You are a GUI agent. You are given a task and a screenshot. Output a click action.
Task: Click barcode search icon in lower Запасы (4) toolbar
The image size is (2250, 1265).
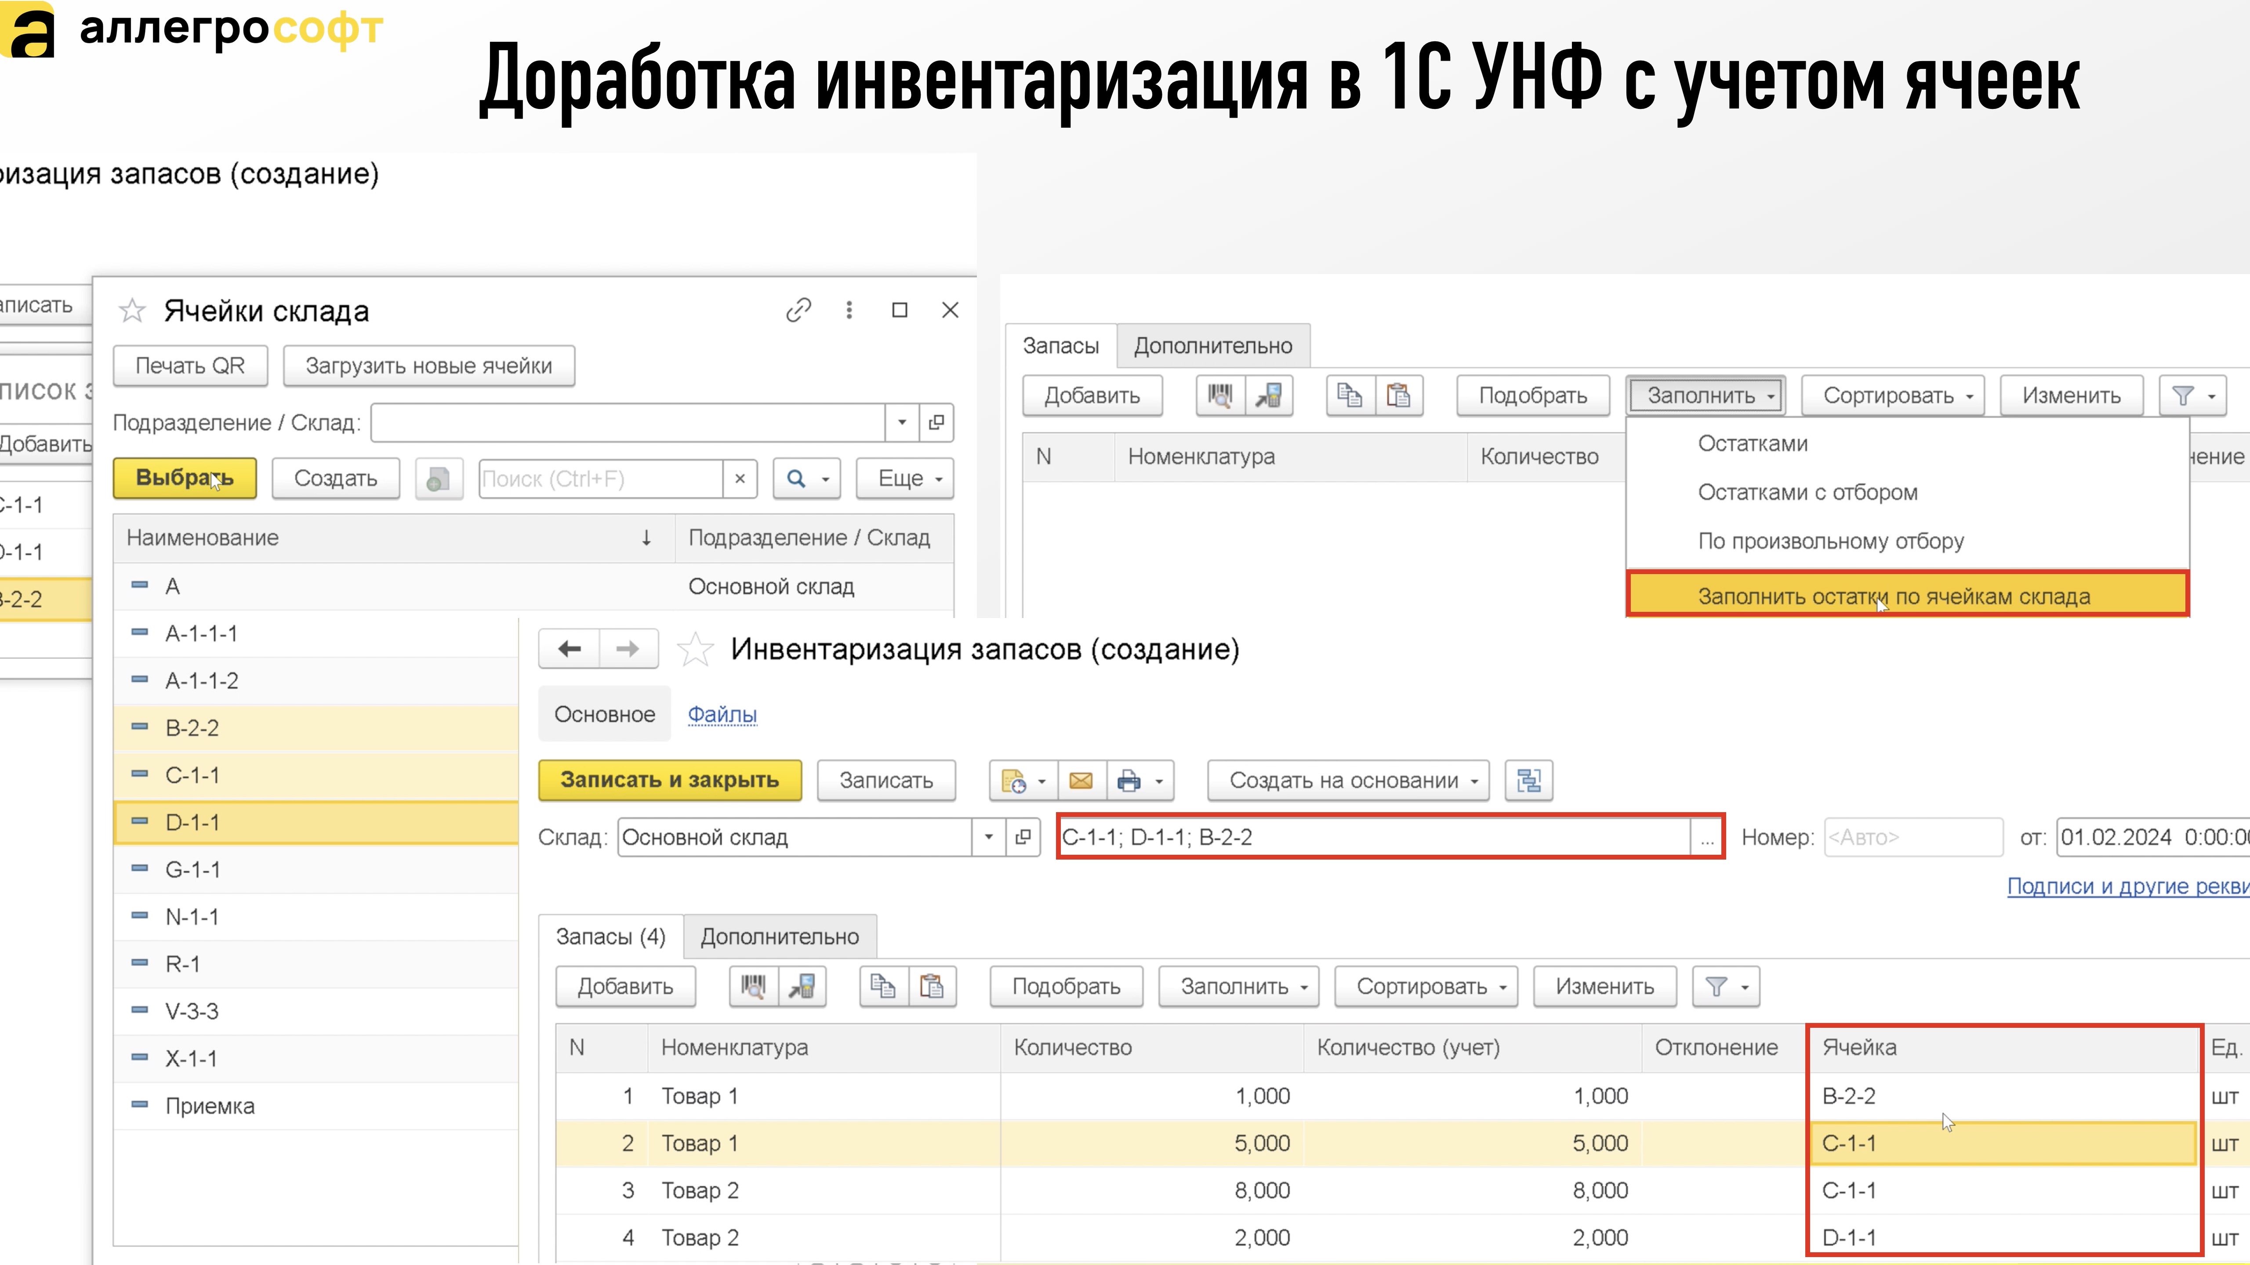754,987
